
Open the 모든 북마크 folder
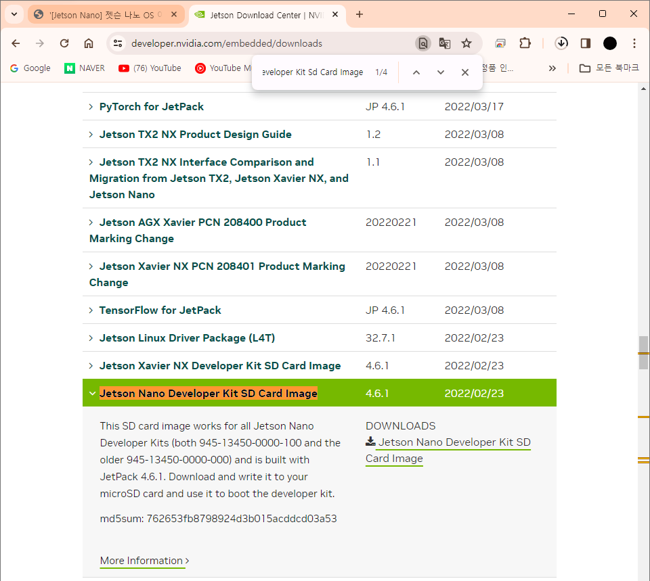coord(609,68)
